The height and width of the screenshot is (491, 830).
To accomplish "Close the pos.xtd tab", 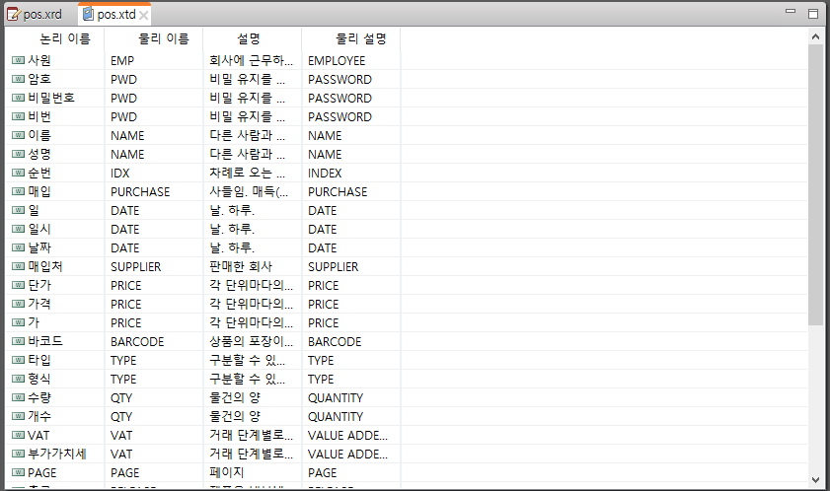I will [143, 16].
